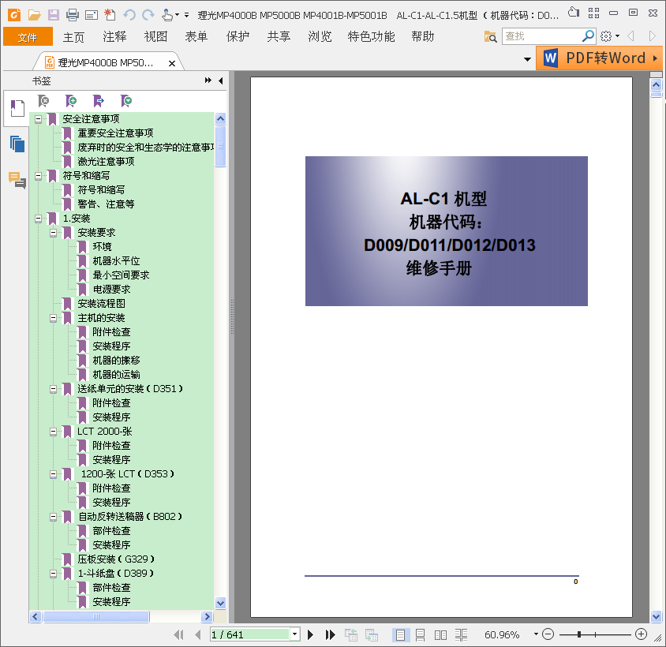Click the folder search icon beside find box
This screenshot has height=647, width=666.
pos(490,36)
